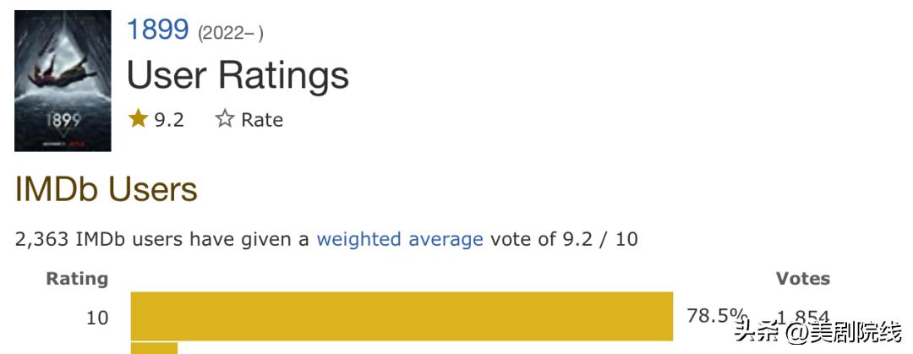Image resolution: width=913 pixels, height=354 pixels.
Task: Click the Rating column header
Action: click(x=77, y=278)
